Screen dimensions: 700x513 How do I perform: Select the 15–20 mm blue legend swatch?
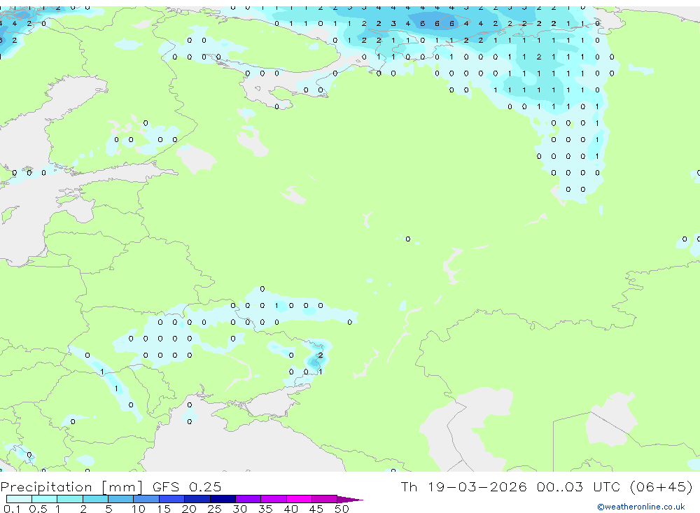click(172, 499)
